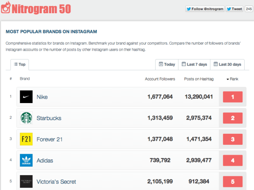Click the Last 7 days calendar icon
254x190 pixels.
click(x=184, y=64)
